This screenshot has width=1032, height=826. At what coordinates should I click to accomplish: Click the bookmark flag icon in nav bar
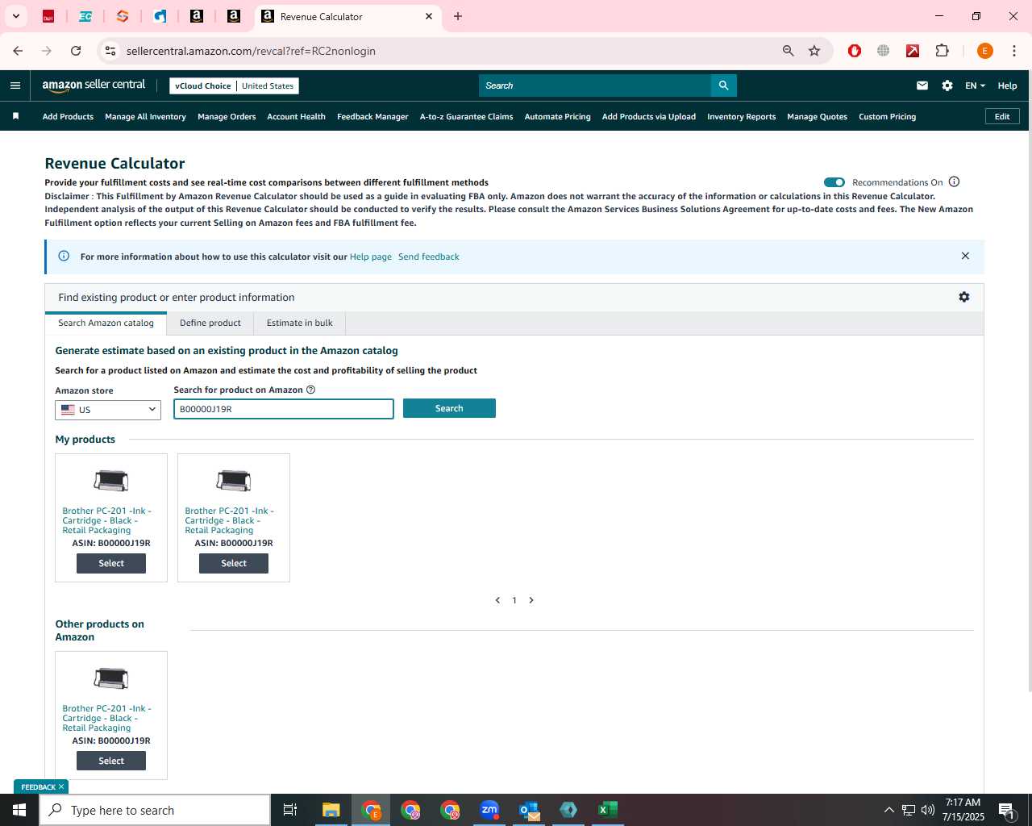15,116
